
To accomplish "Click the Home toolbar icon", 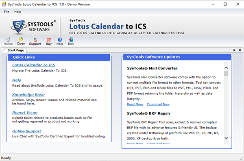I will click(8, 41).
